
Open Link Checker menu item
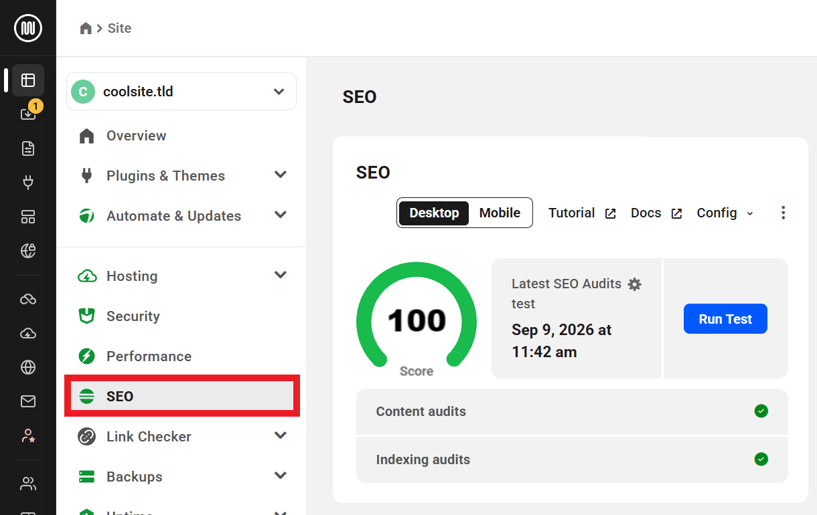click(x=149, y=437)
